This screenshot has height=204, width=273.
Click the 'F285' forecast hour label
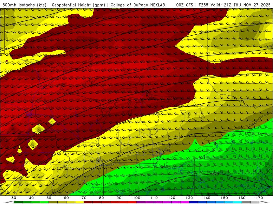pyautogui.click(x=203, y=5)
